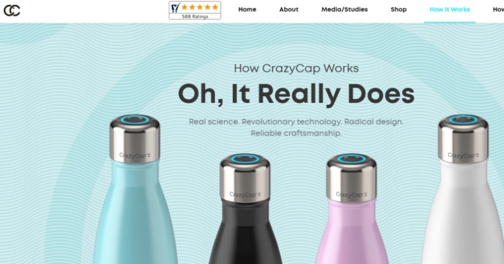504x264 pixels.
Task: Select the How It Works tab
Action: click(x=450, y=10)
